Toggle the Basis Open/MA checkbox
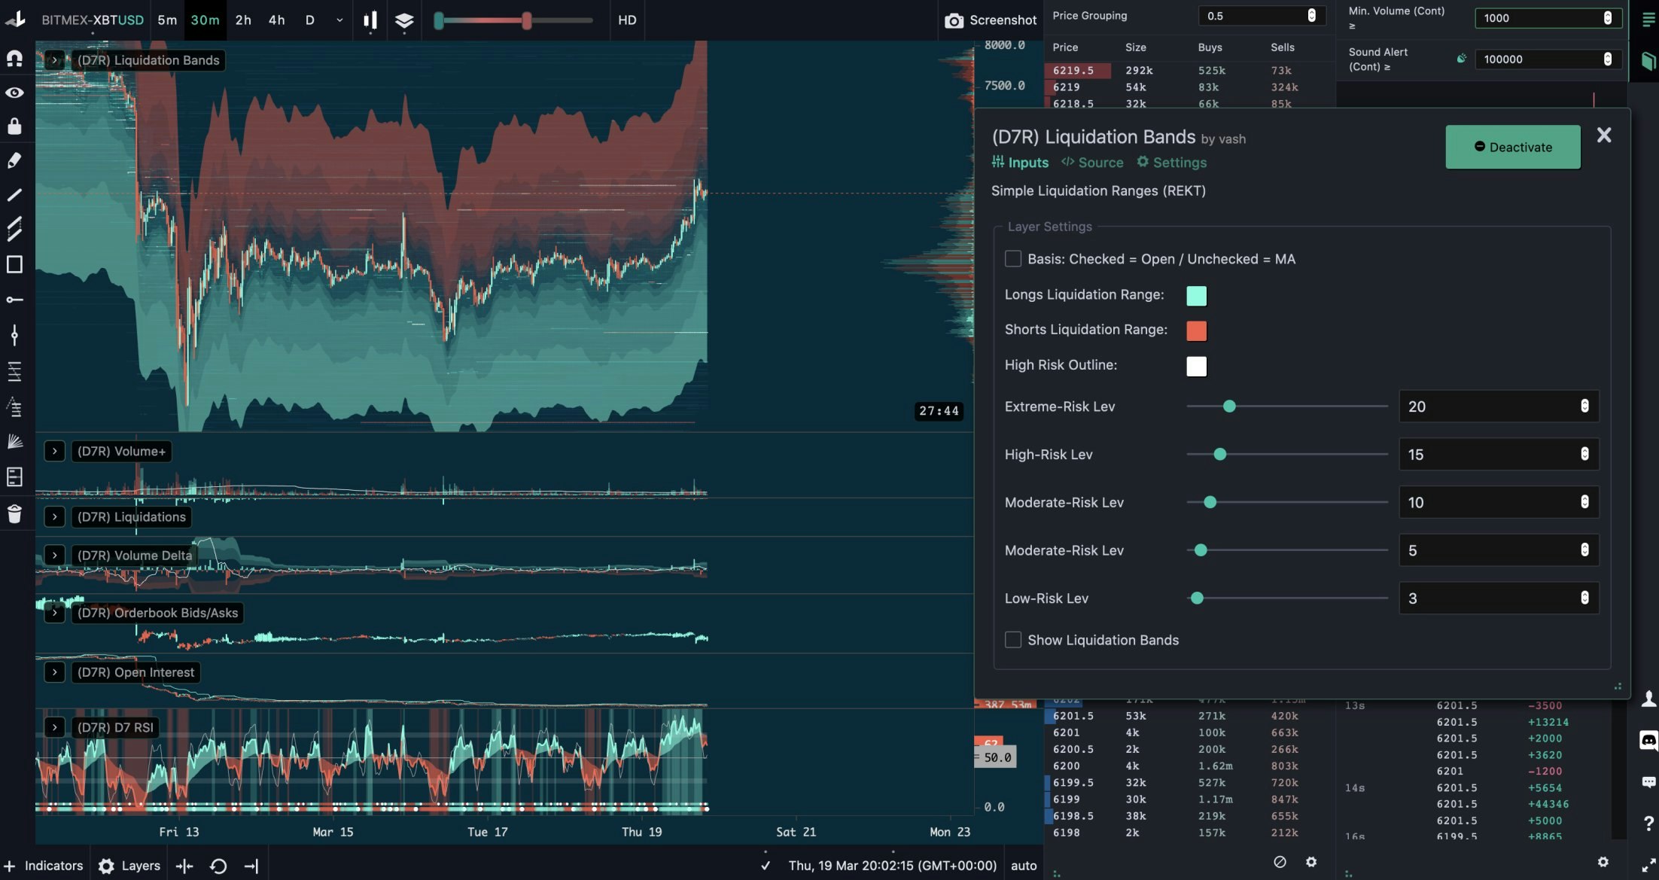This screenshot has width=1659, height=880. [x=1013, y=259]
